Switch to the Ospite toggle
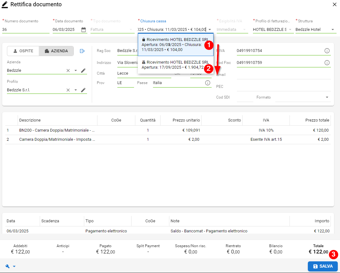This screenshot has height=273, width=340. pos(23,51)
